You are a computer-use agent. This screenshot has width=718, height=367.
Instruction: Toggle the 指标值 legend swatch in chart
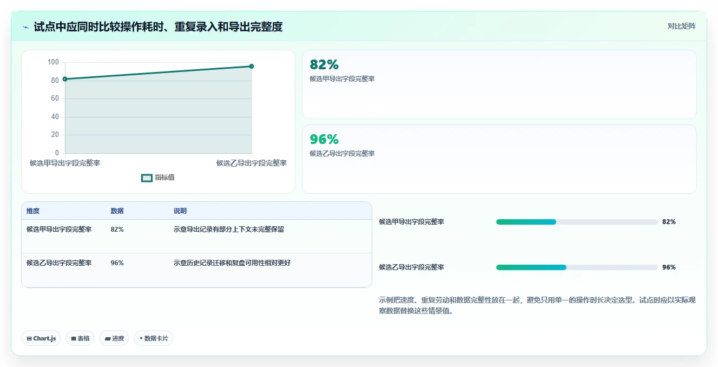[x=147, y=178]
